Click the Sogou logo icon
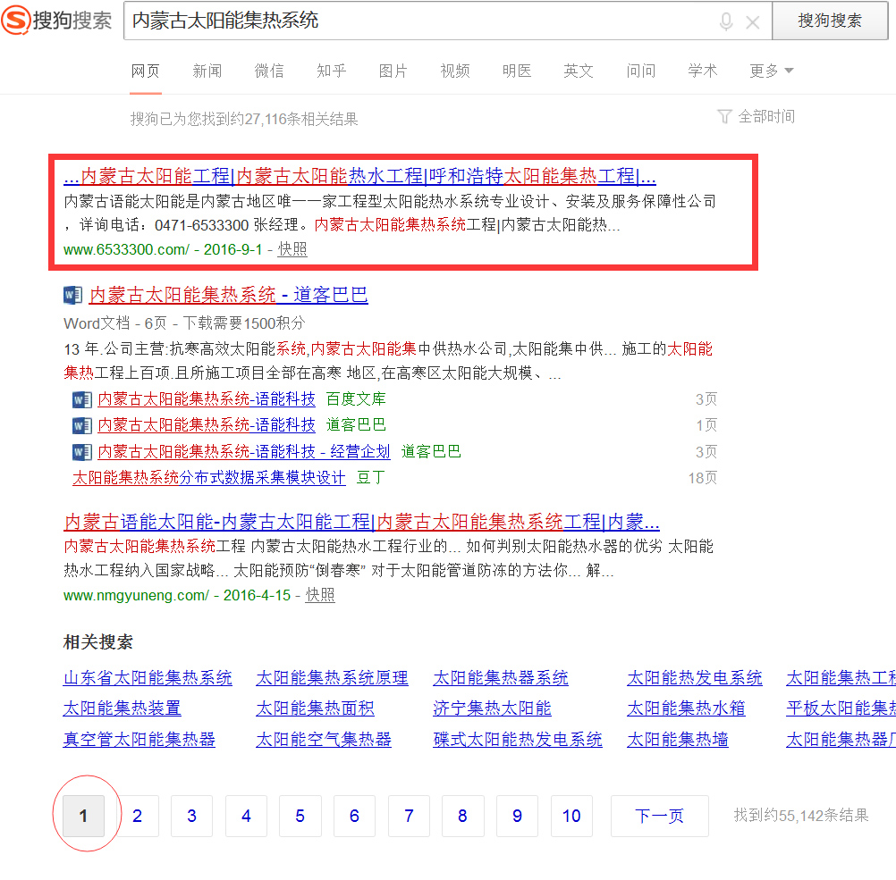 pos(15,21)
